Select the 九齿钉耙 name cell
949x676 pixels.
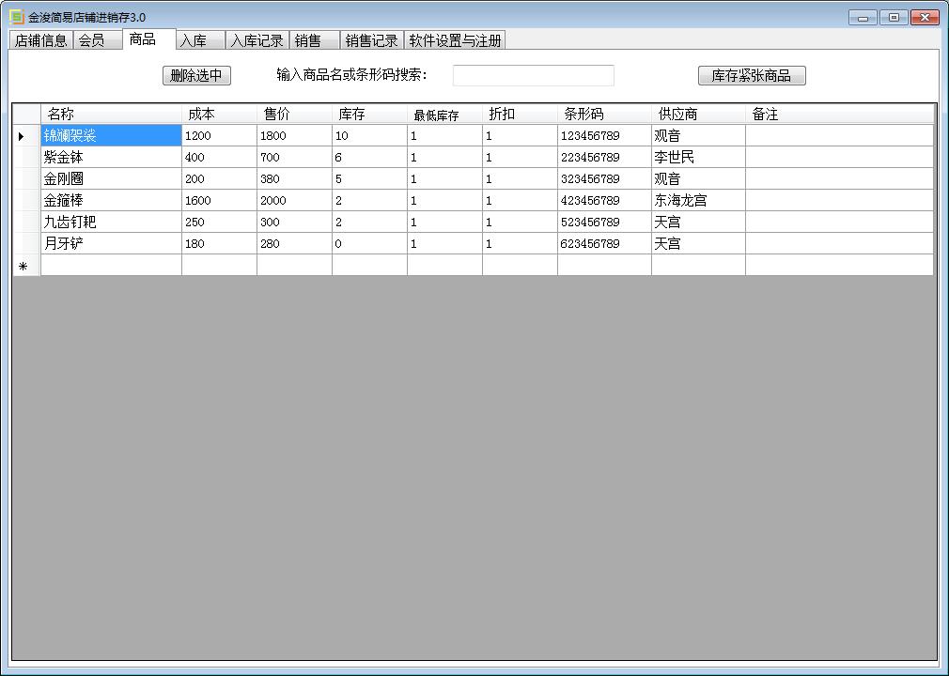click(112, 222)
